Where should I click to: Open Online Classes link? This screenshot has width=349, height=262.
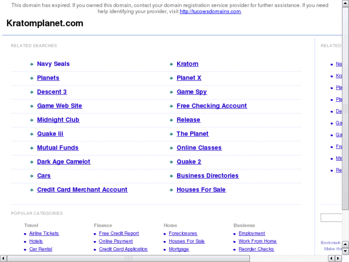(199, 148)
